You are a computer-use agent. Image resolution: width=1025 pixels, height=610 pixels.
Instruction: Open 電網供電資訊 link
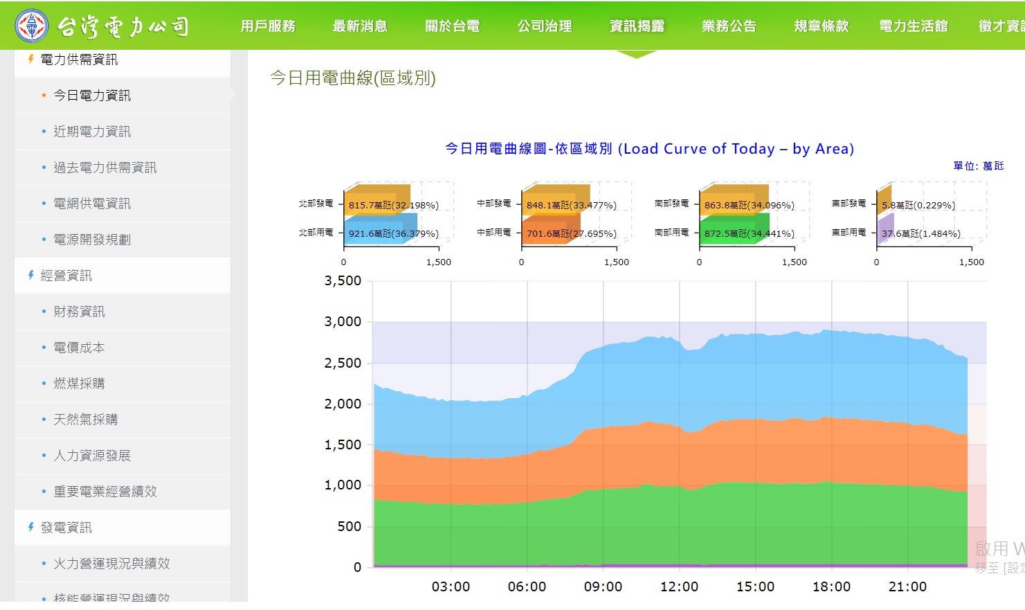pos(123,204)
